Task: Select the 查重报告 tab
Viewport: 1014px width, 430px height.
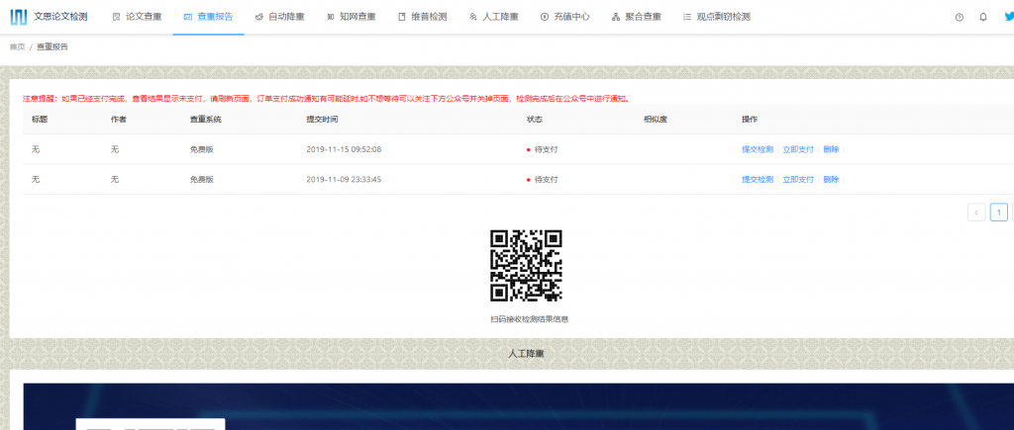Action: [208, 17]
